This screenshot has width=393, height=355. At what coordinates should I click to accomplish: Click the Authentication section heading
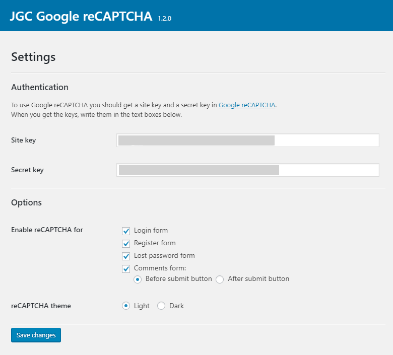(x=40, y=87)
